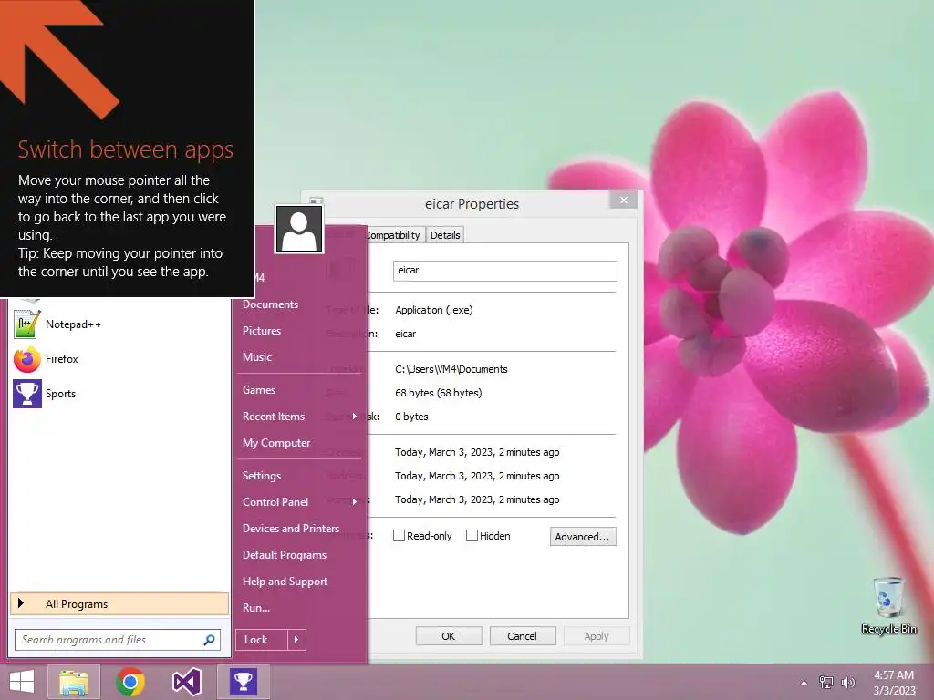Click the C:\Users\VM4\Documents location text
This screenshot has width=934, height=700.
(x=451, y=369)
